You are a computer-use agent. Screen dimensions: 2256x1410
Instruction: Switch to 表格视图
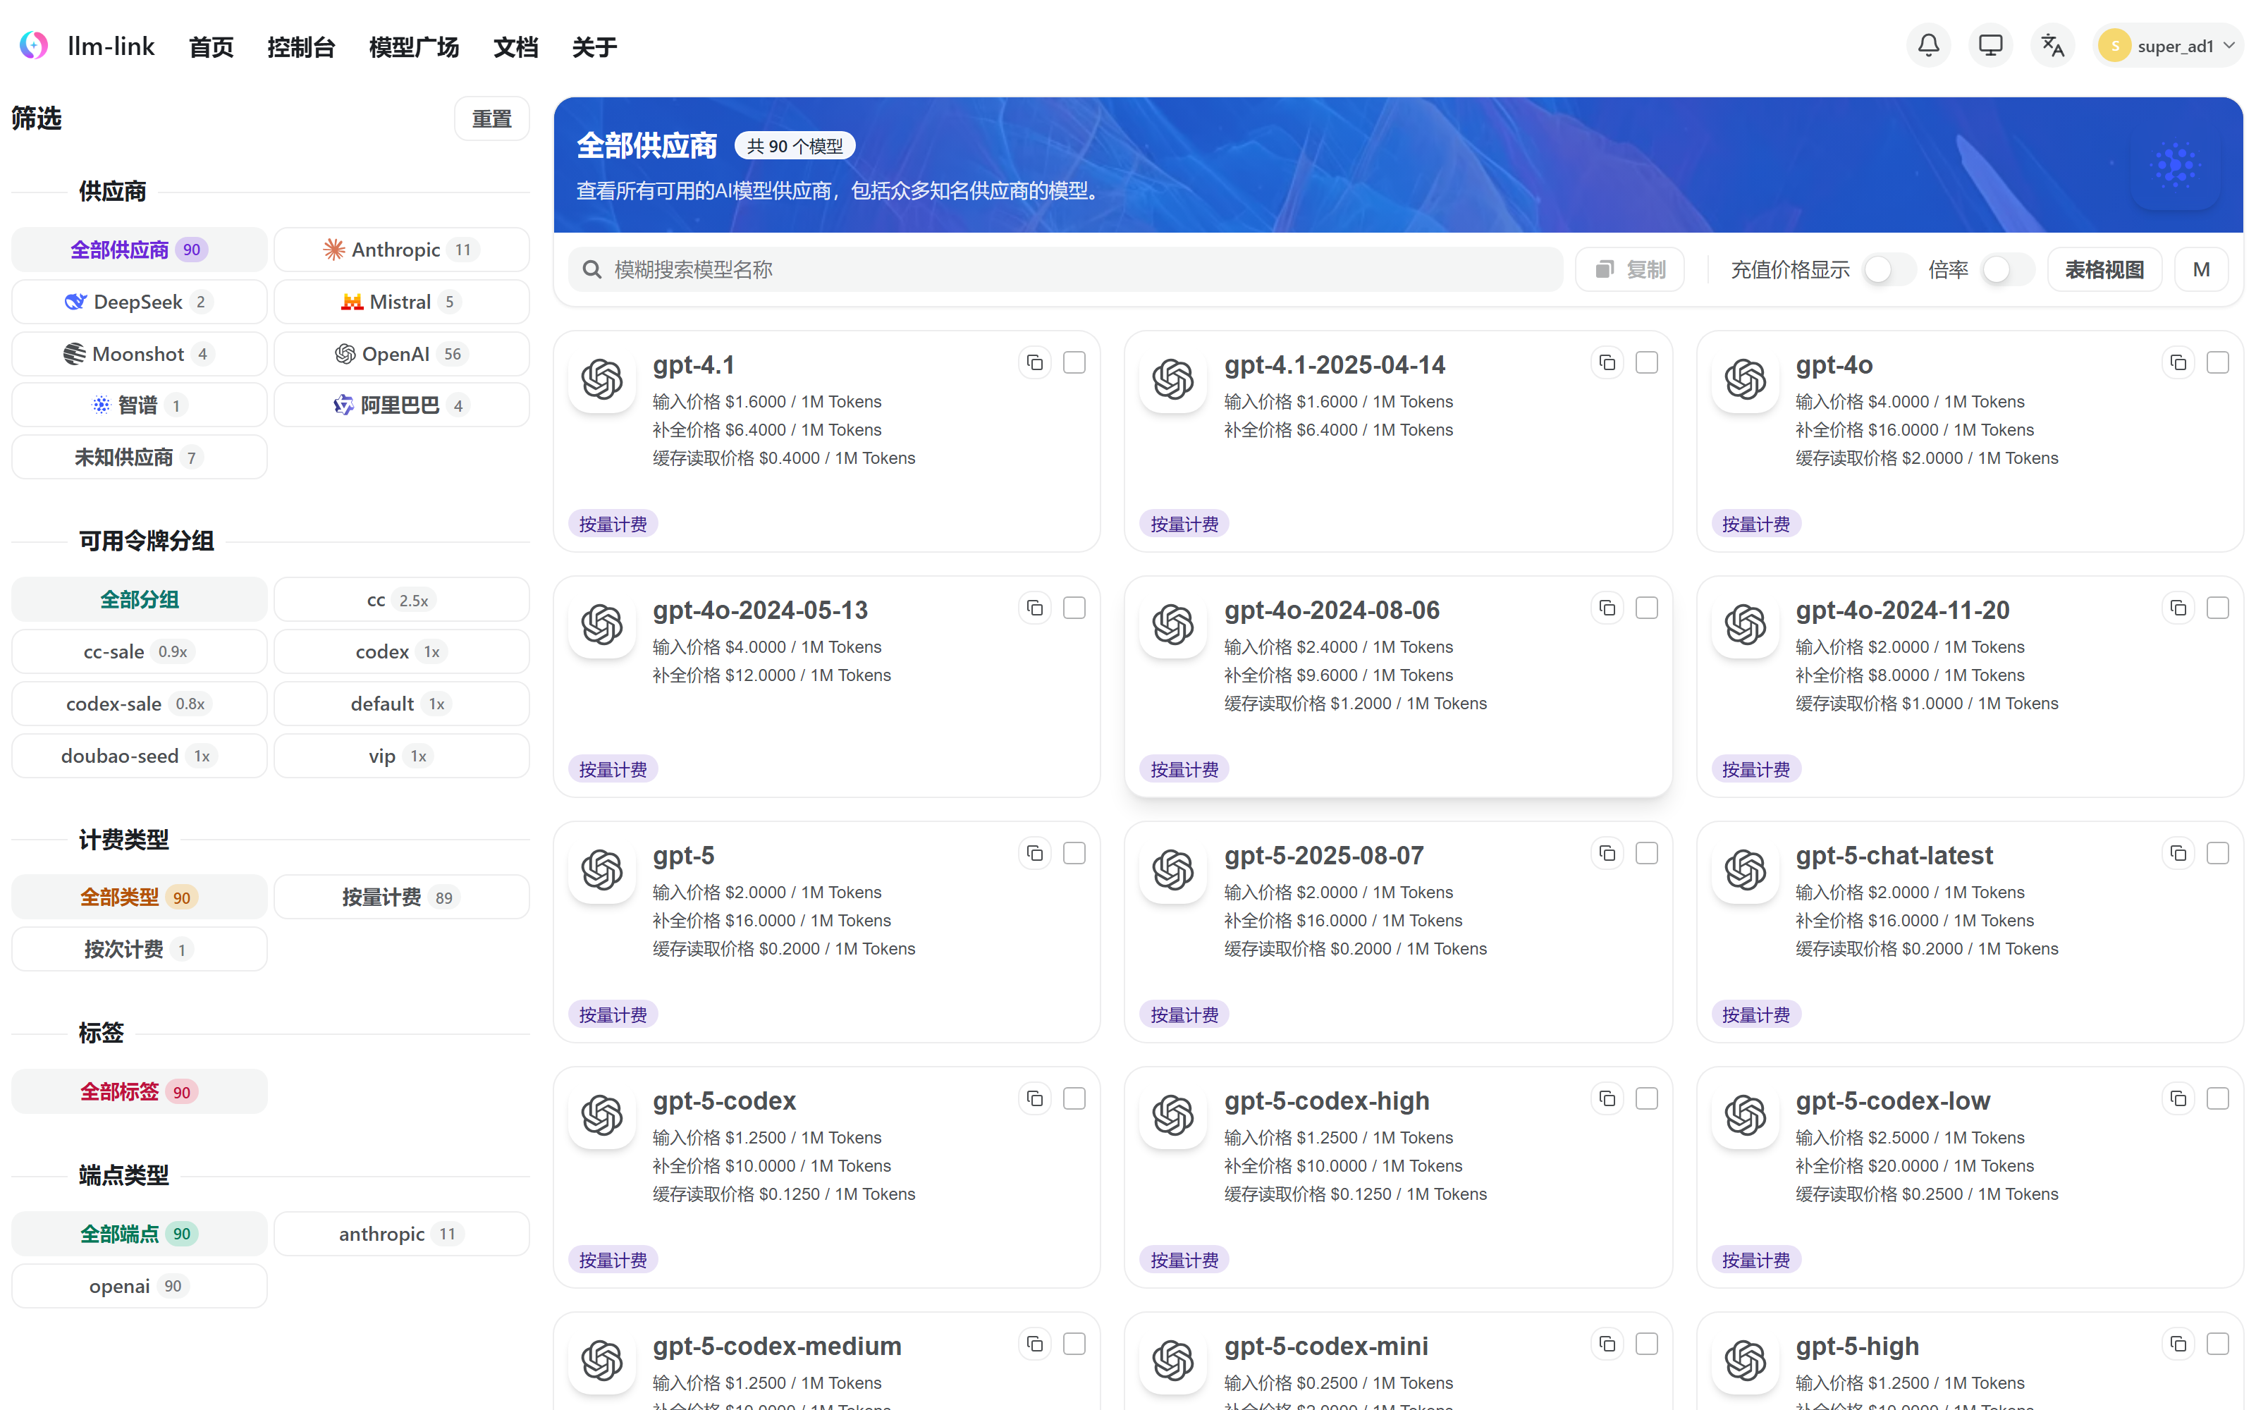(2104, 269)
